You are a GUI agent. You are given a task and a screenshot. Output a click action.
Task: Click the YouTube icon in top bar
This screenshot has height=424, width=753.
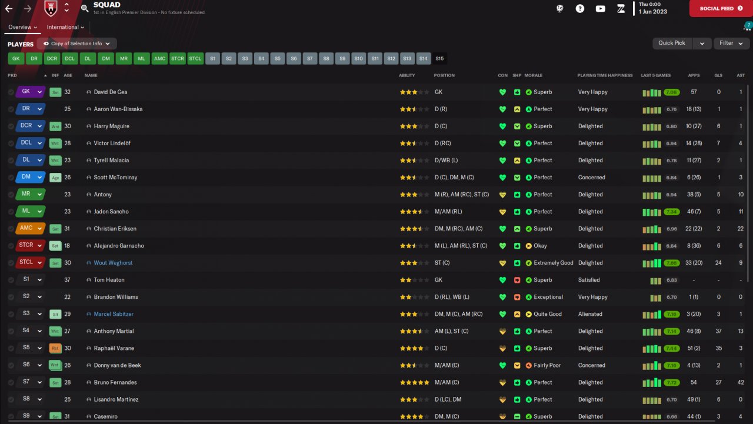click(600, 9)
